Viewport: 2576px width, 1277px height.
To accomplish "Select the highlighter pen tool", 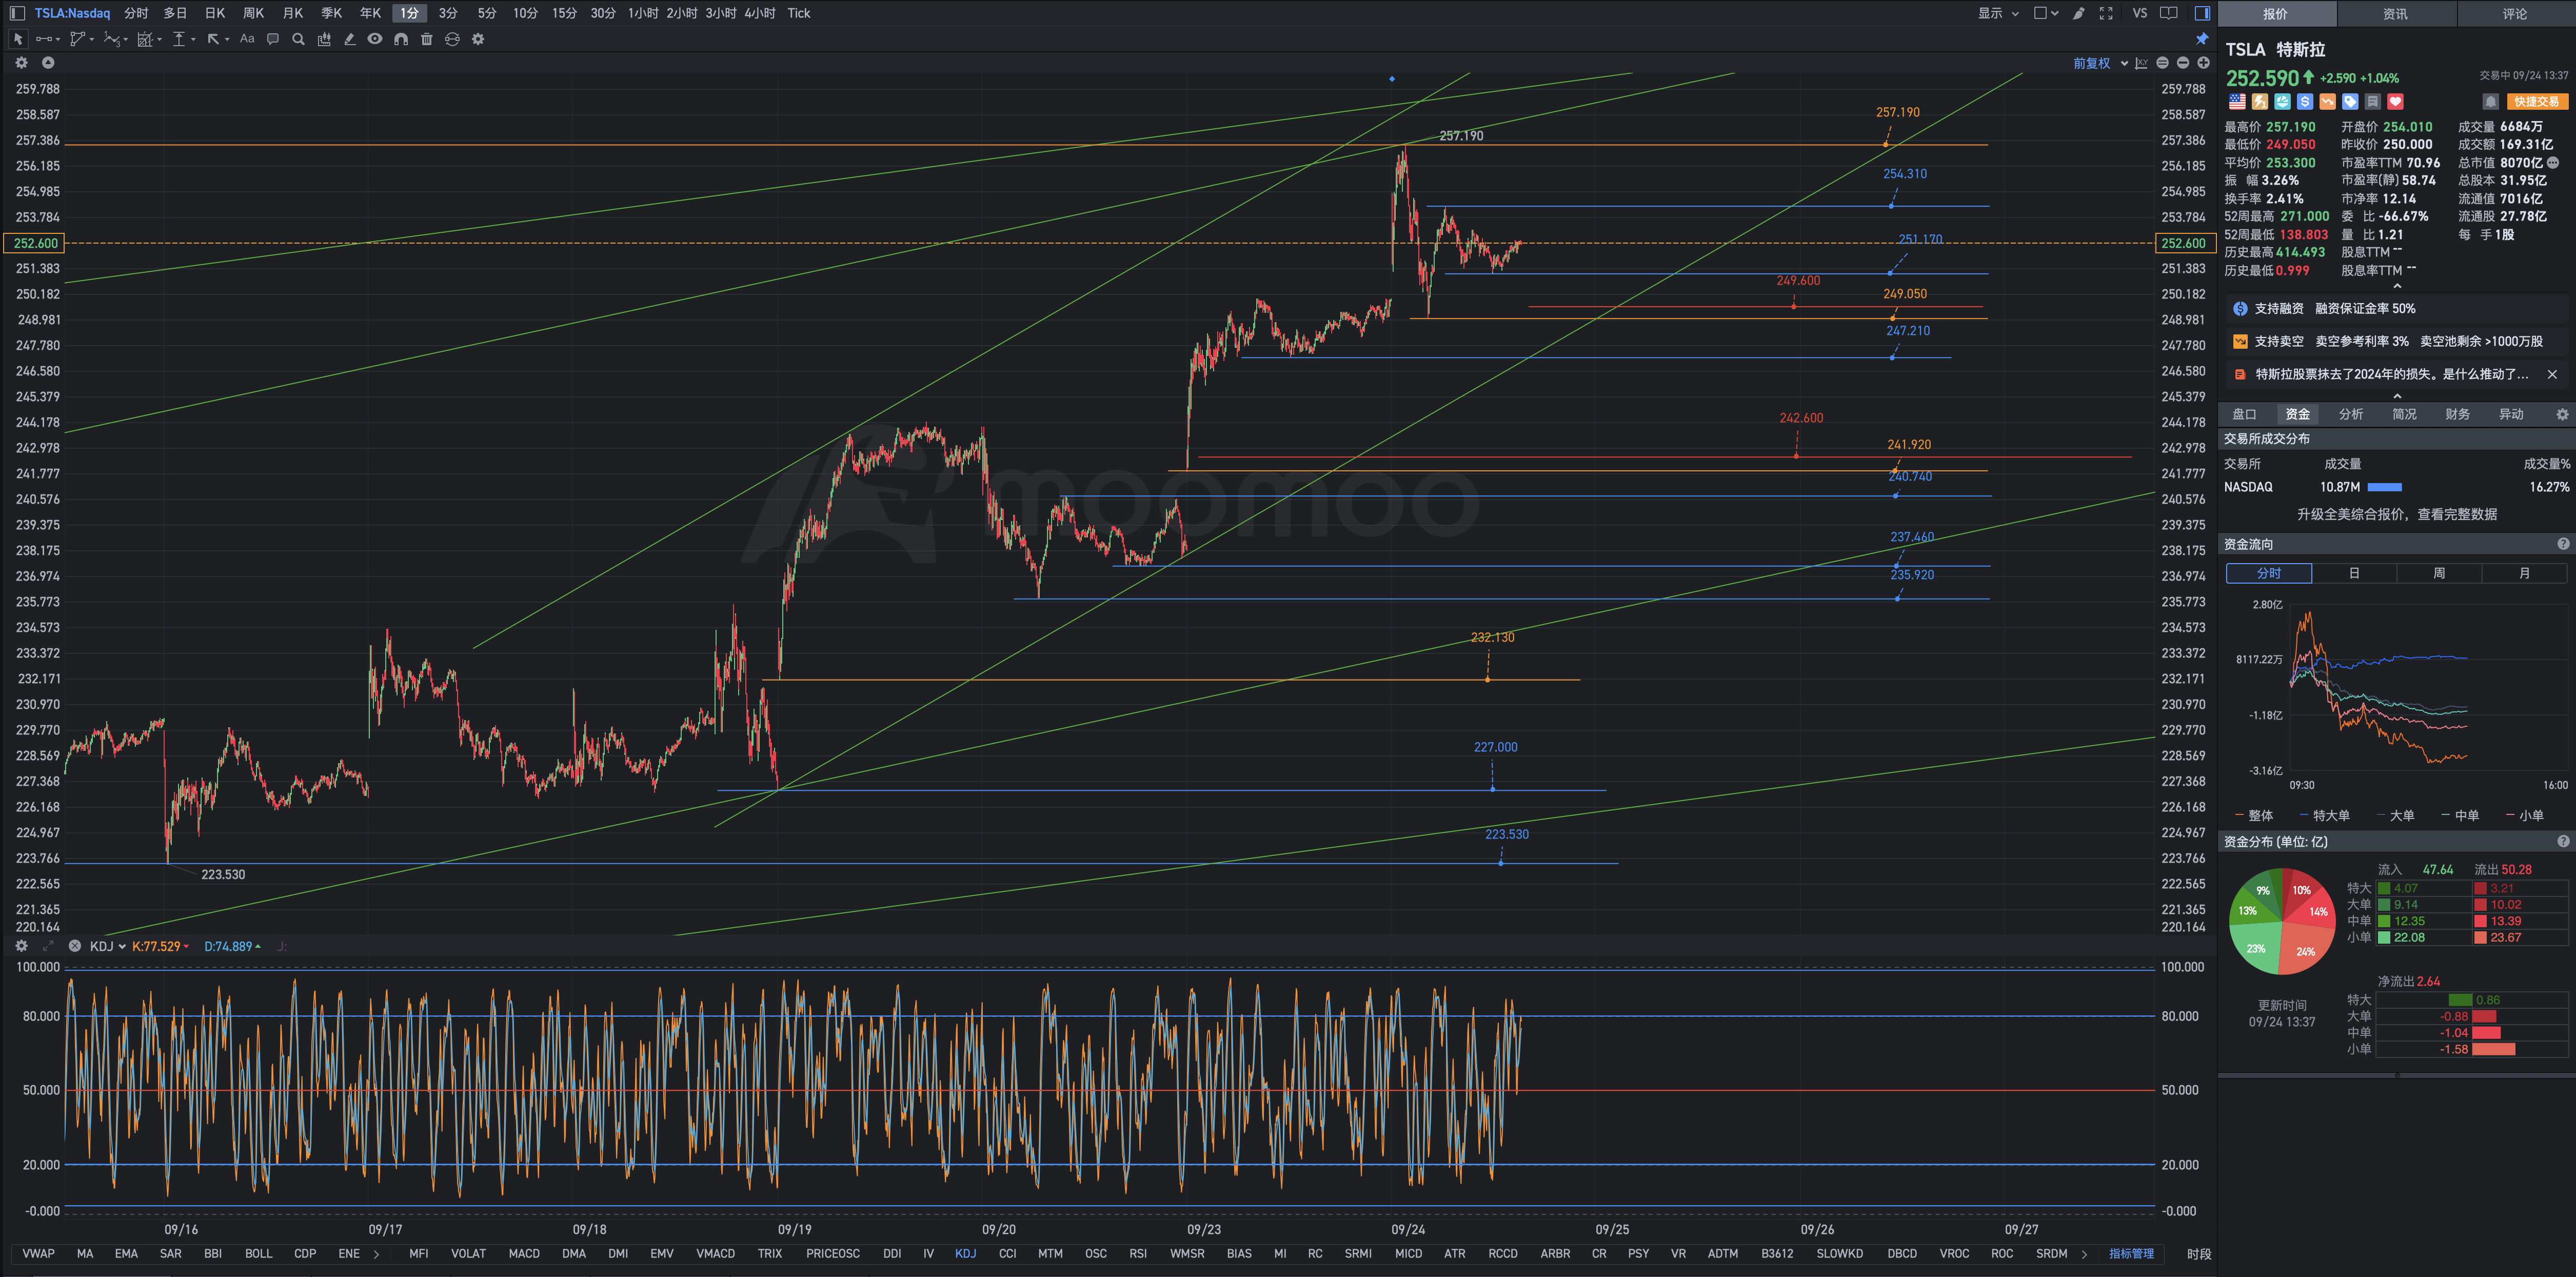I will [349, 39].
